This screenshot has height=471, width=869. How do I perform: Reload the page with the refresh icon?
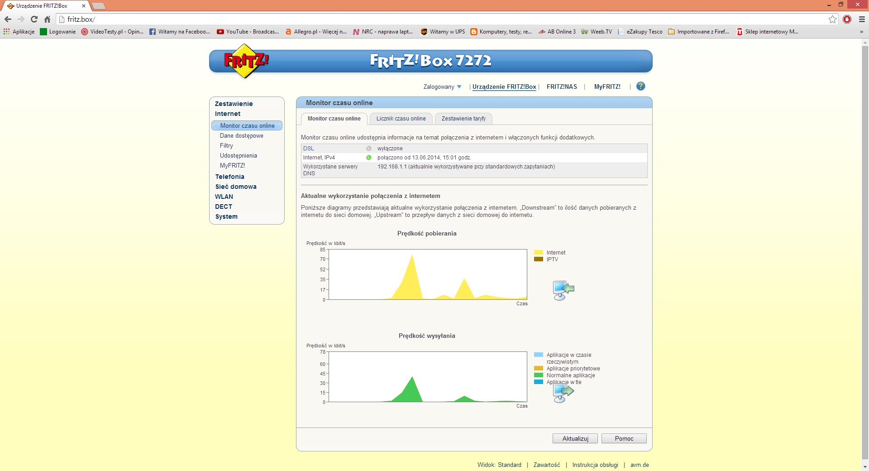pos(34,19)
